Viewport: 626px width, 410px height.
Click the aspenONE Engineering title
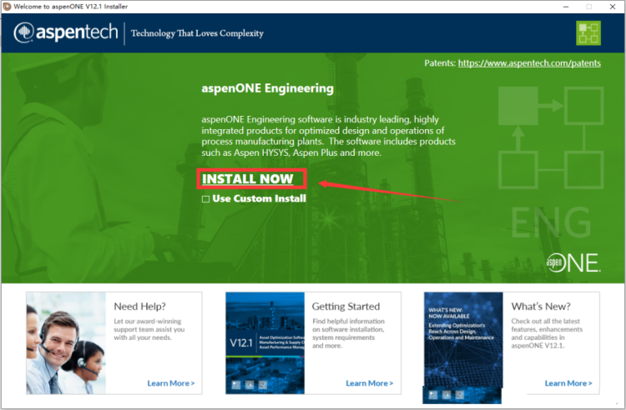[x=267, y=88]
